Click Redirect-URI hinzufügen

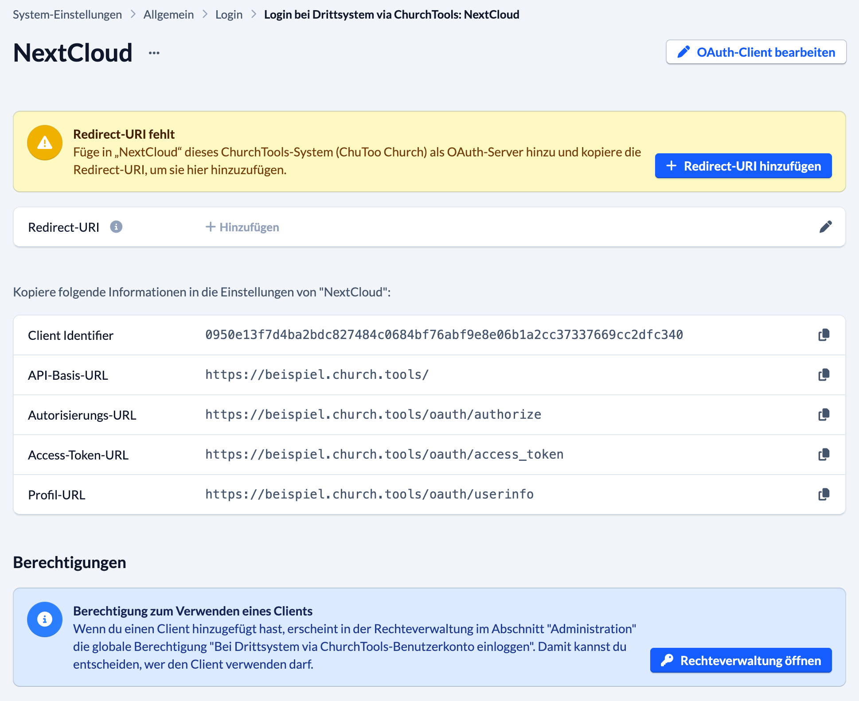pyautogui.click(x=743, y=166)
